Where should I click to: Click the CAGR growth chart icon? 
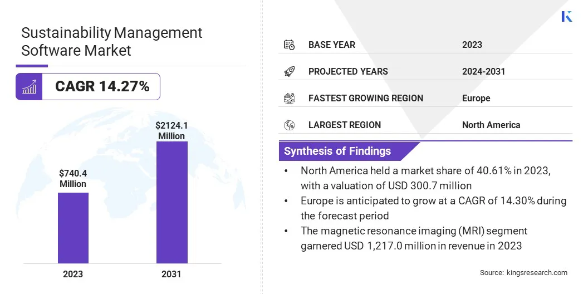[x=29, y=87]
